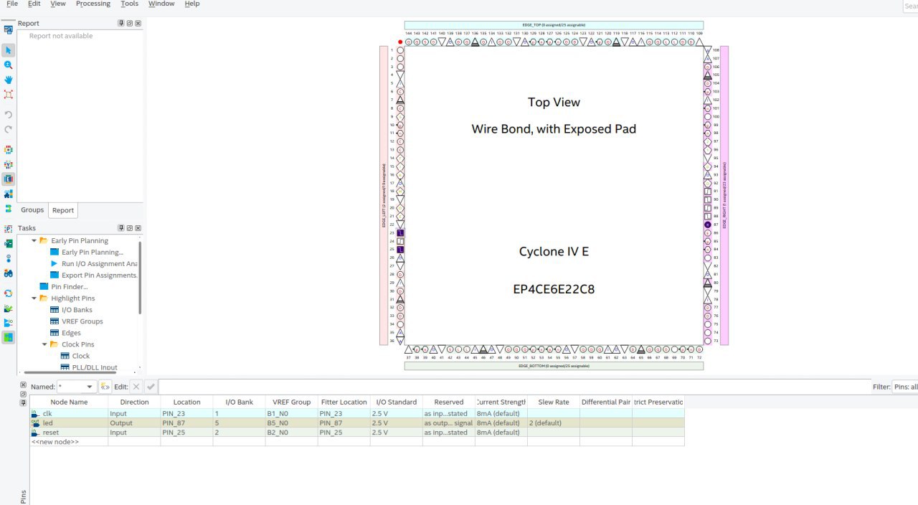Switch to the Report tab

(x=63, y=210)
